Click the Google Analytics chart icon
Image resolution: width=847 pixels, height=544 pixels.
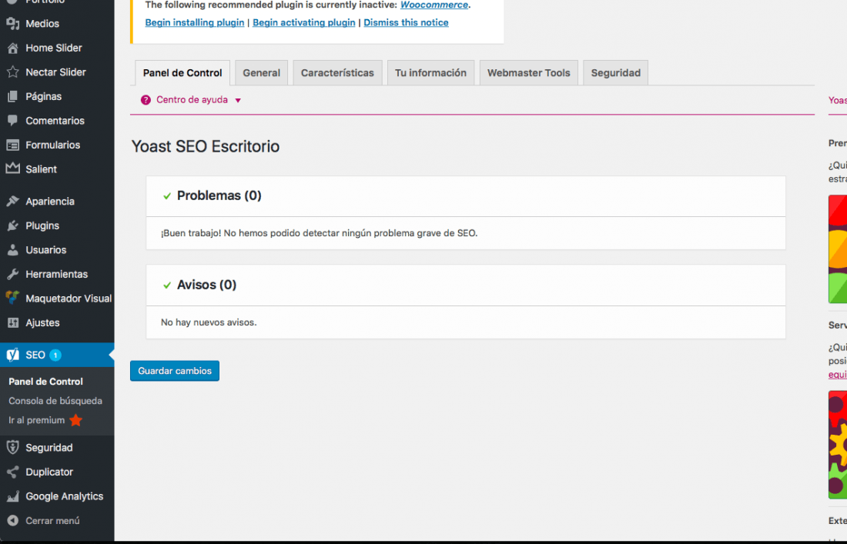[x=13, y=496]
